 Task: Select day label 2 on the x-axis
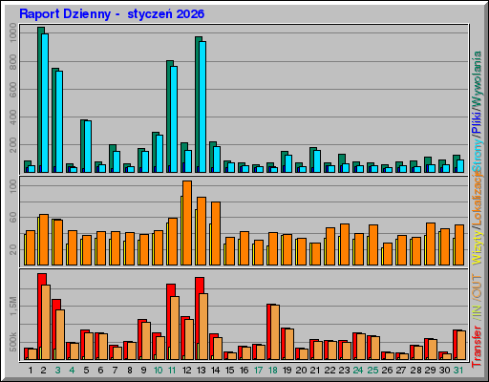pyautogui.click(x=43, y=371)
